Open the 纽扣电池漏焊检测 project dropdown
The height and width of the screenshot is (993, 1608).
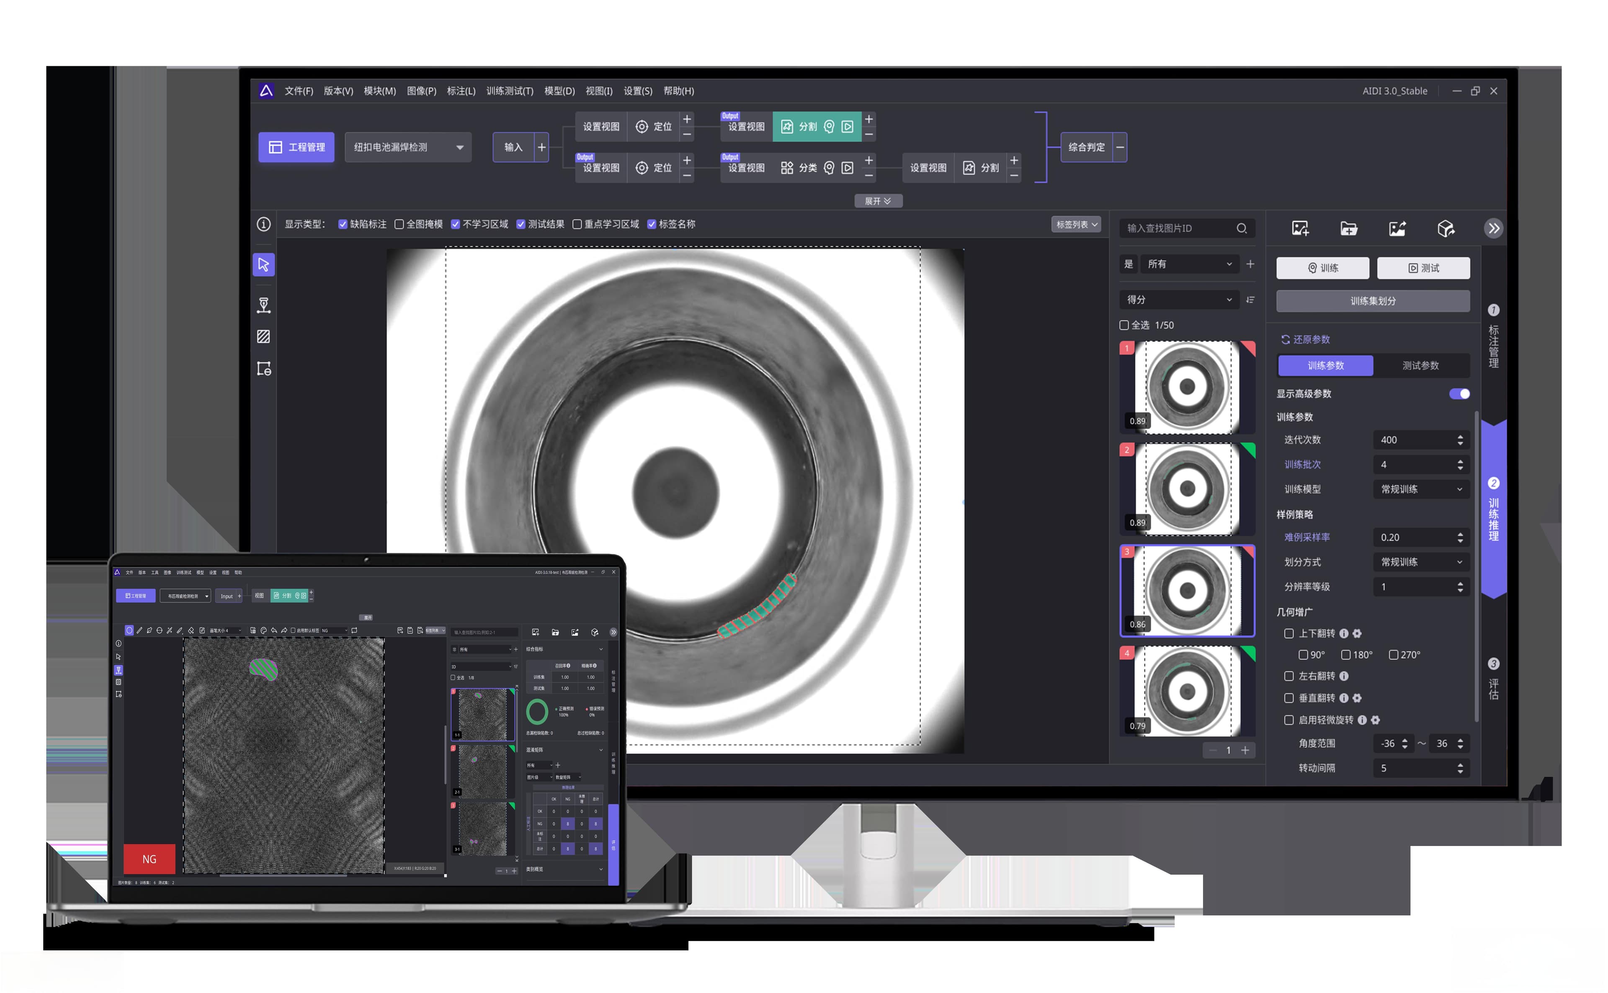[x=408, y=147]
